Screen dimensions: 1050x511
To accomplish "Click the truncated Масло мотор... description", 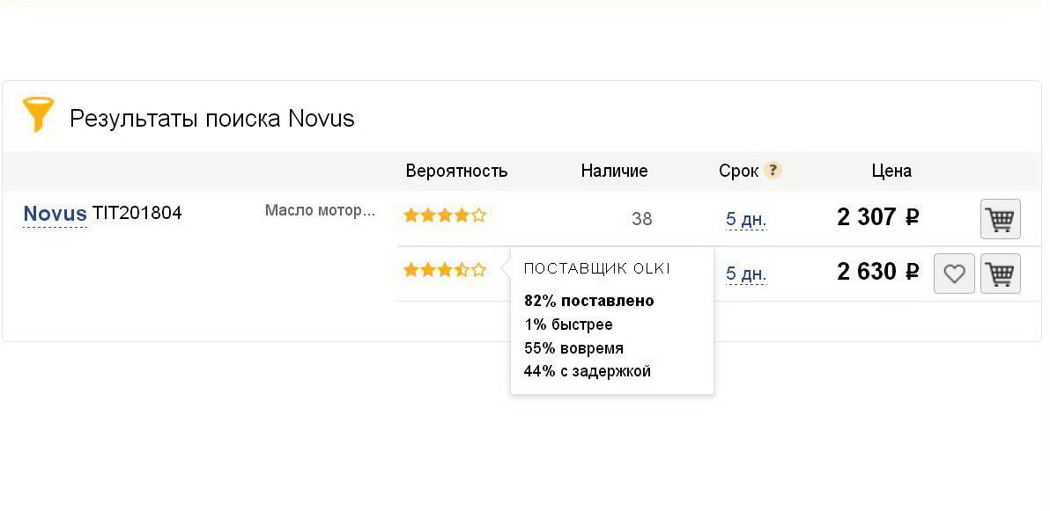I will [x=320, y=211].
